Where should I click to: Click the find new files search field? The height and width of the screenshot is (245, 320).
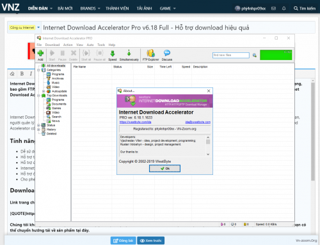(231, 56)
